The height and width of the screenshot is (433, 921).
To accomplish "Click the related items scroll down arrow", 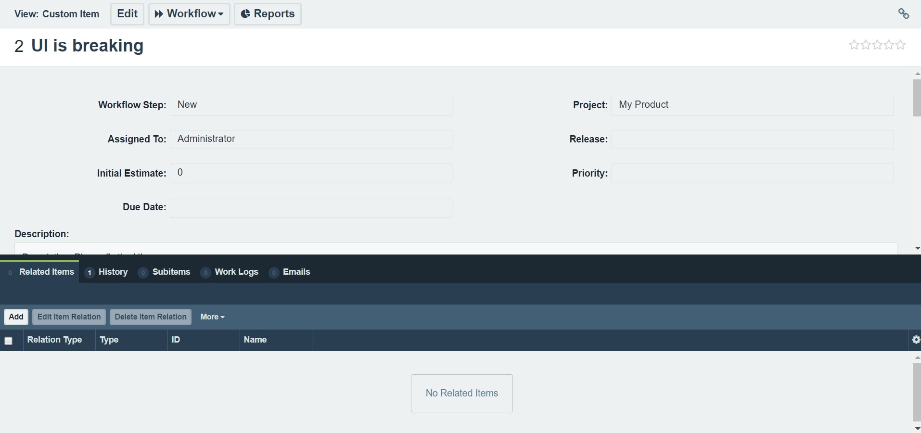I will (917, 428).
